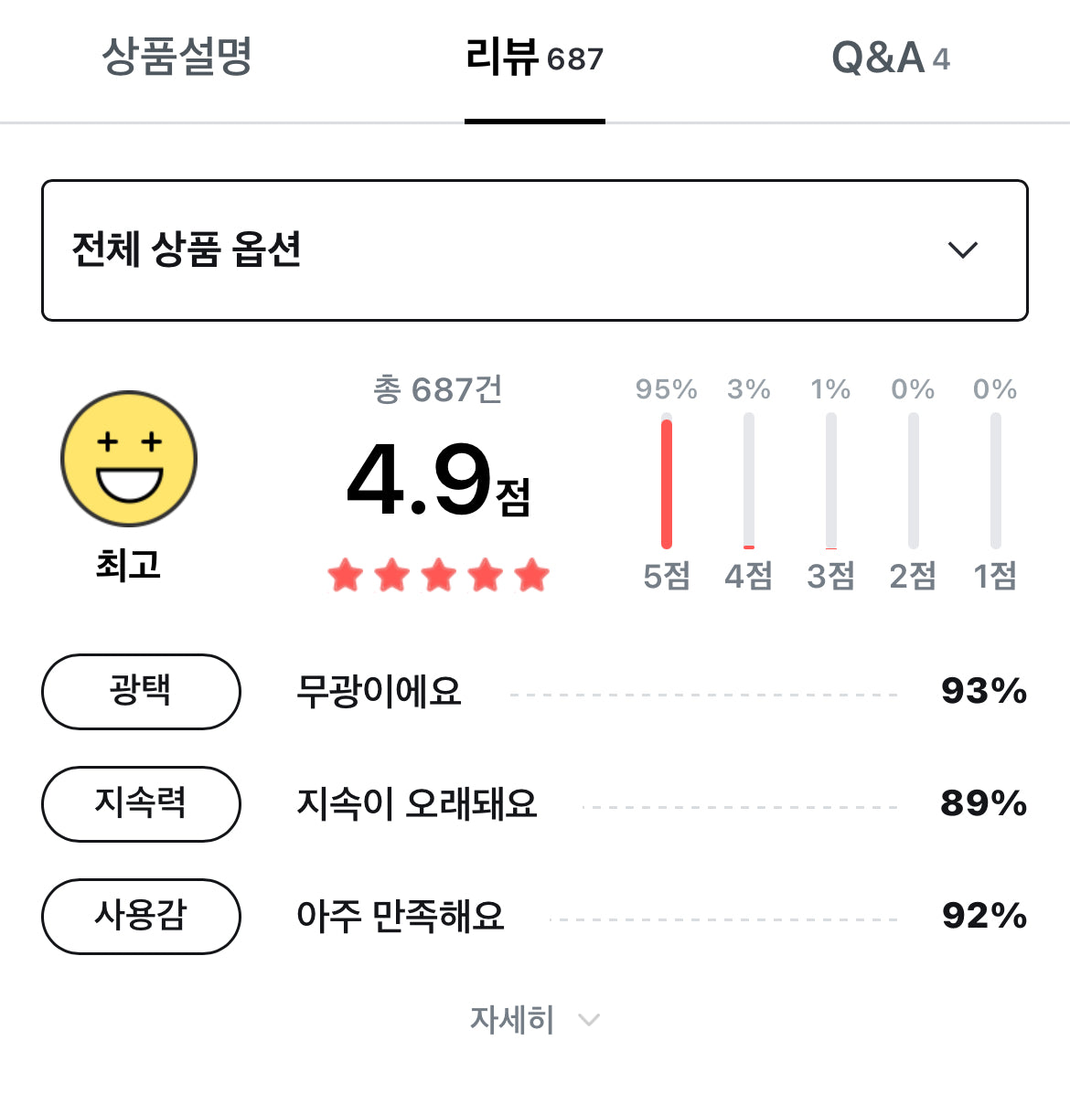Select the 리뷰 687 tab
Image resolution: width=1070 pixels, height=1094 pixels.
[x=535, y=58]
